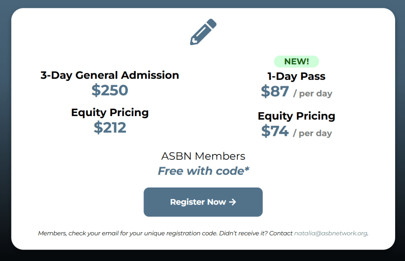Click the "Members, check your email" sentence
The image size is (405, 261).
[127, 233]
